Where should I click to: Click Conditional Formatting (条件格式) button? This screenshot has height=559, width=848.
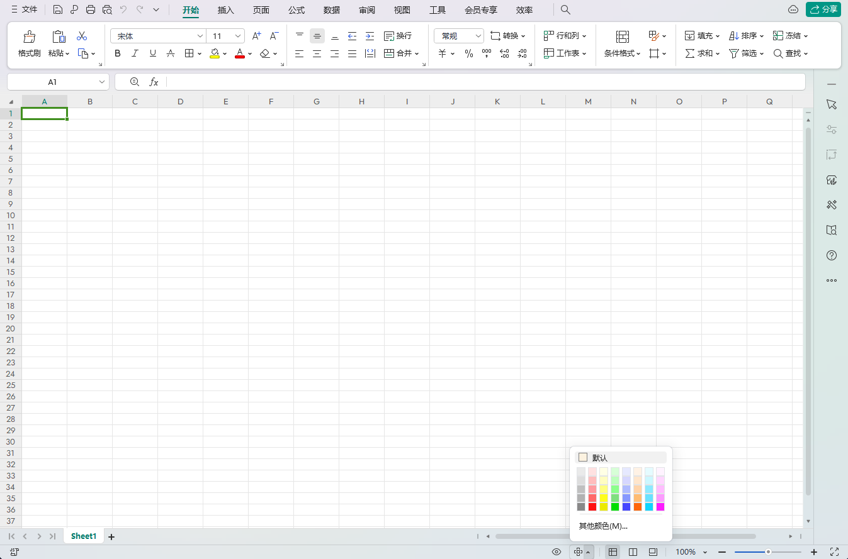[622, 44]
